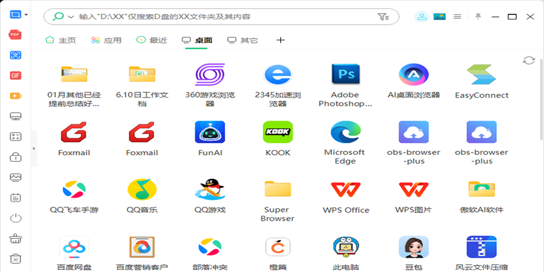Select the 桌面 tab
This screenshot has height=272, width=544.
[197, 40]
